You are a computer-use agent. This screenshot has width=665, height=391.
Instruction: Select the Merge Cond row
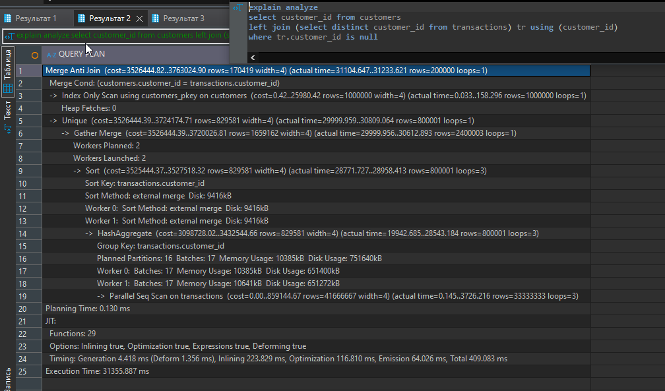[316, 83]
